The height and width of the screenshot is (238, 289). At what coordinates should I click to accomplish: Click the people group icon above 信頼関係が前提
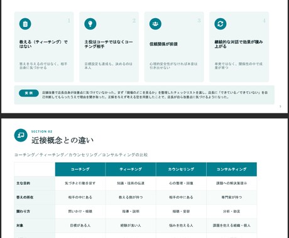[155, 24]
